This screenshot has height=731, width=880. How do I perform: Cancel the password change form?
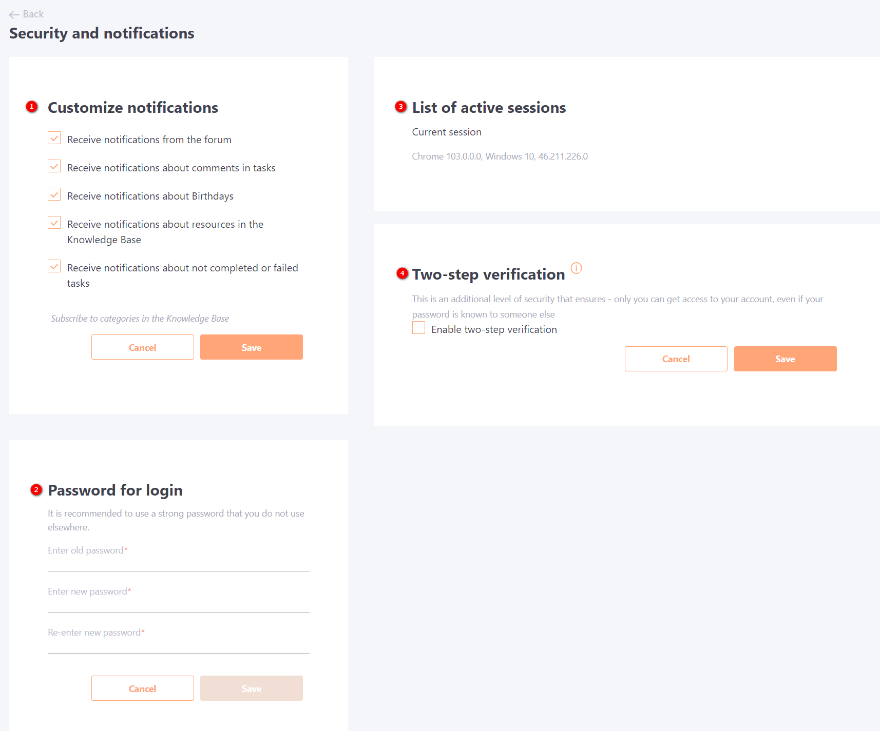(143, 688)
